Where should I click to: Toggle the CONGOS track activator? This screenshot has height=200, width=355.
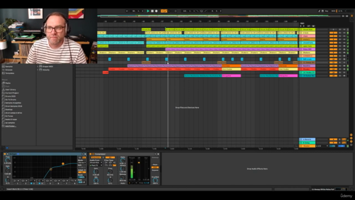[333, 56]
